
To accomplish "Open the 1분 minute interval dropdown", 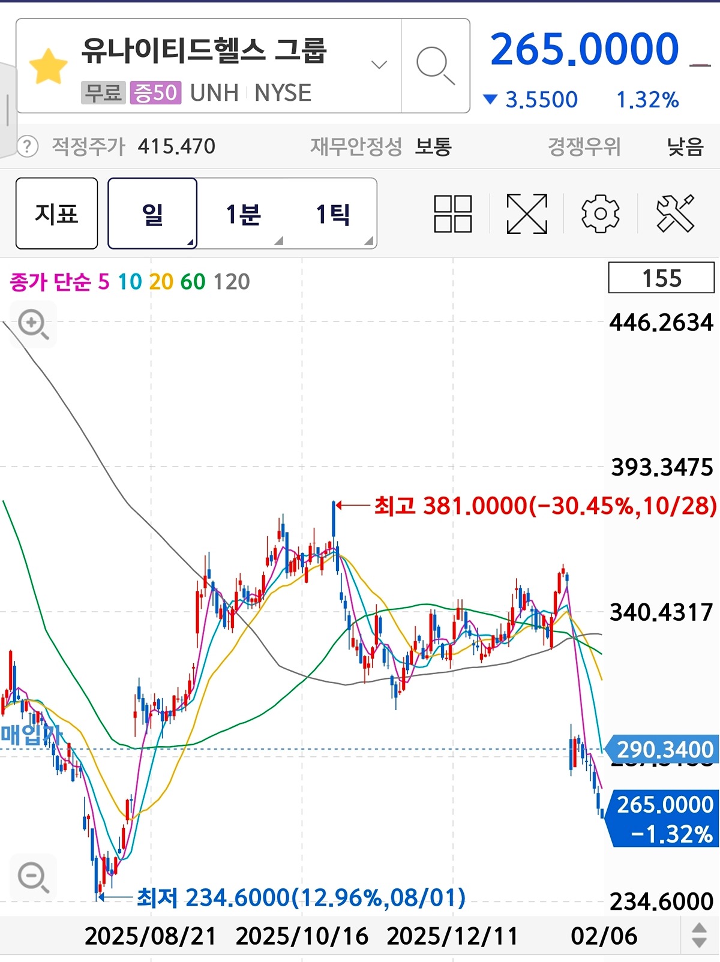I will click(243, 214).
